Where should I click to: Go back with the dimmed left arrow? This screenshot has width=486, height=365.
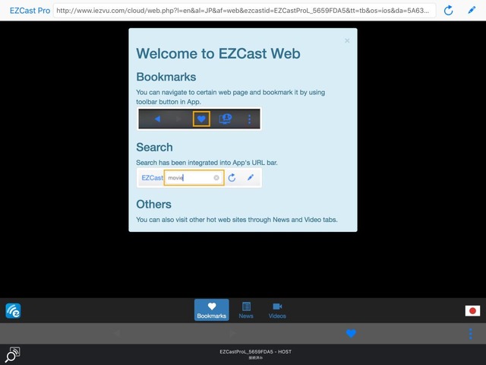tap(116, 333)
